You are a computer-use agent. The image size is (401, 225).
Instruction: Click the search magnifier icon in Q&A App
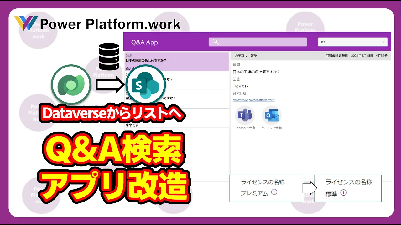(x=216, y=42)
